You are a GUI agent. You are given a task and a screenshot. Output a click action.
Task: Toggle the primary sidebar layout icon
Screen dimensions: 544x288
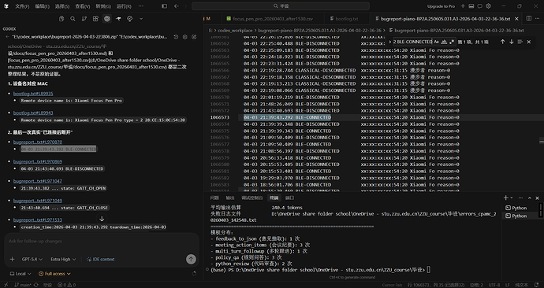click(x=165, y=6)
